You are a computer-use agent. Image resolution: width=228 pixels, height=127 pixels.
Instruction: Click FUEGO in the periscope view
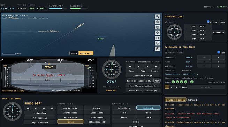pos(77,91)
